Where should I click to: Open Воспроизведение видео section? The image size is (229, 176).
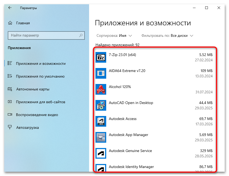pyautogui.click(x=37, y=115)
